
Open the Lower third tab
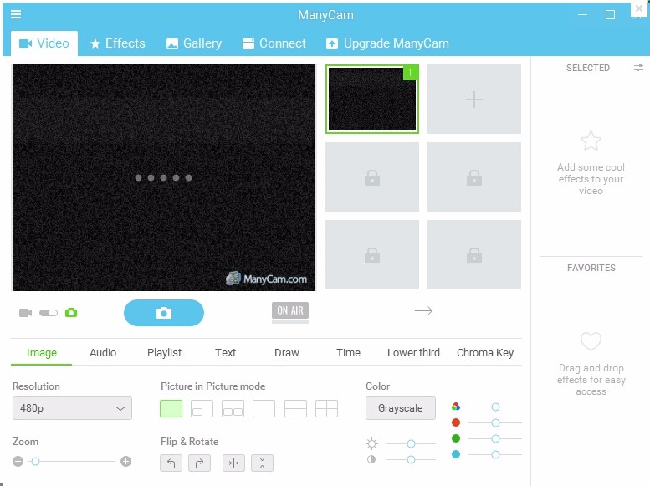click(413, 352)
